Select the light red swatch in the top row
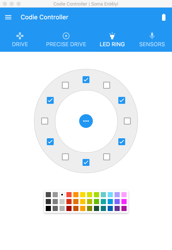 tap(69, 195)
